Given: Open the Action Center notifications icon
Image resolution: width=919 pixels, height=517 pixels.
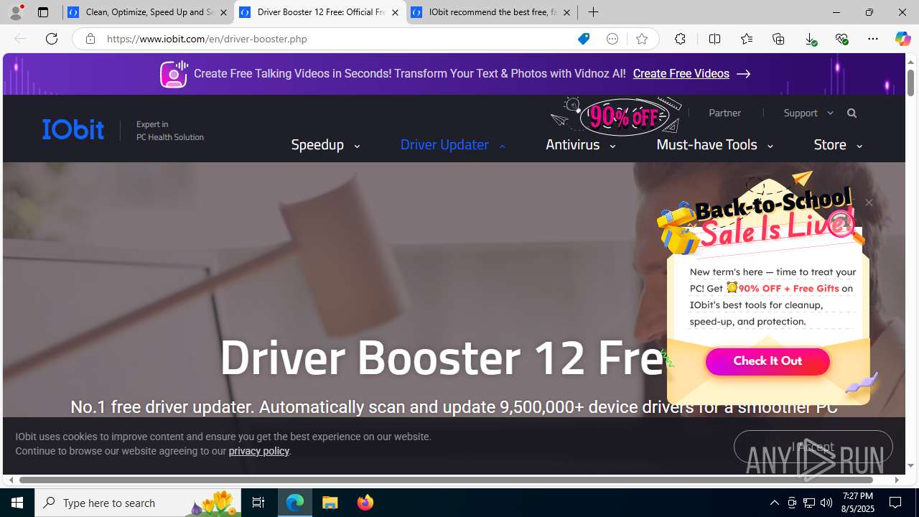Looking at the screenshot, I should (896, 503).
